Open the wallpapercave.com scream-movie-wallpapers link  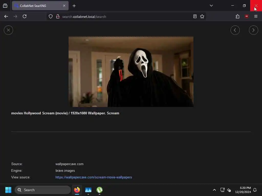[94, 177]
